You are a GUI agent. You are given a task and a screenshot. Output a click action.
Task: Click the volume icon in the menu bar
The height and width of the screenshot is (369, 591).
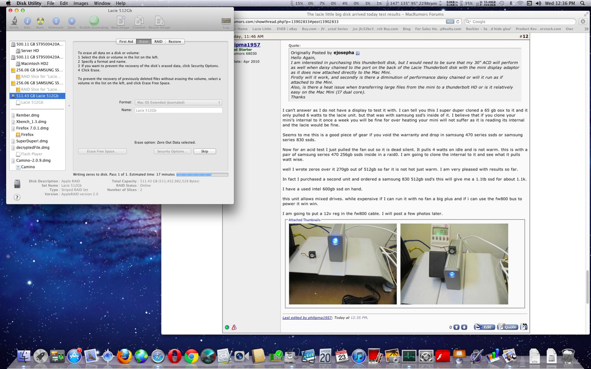(x=538, y=3)
